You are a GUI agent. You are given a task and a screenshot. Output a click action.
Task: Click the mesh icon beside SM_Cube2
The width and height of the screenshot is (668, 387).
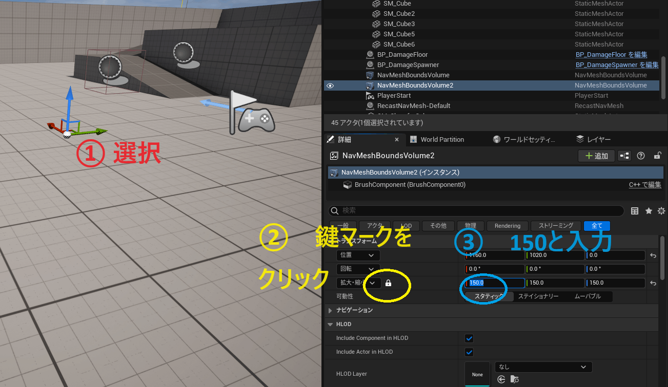coord(376,14)
